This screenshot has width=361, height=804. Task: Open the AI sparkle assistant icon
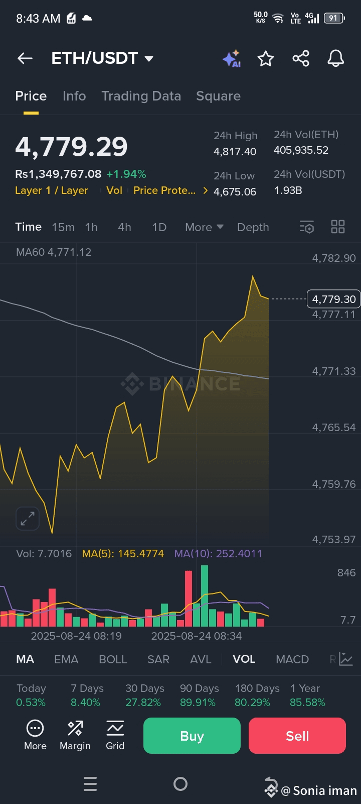tap(232, 59)
